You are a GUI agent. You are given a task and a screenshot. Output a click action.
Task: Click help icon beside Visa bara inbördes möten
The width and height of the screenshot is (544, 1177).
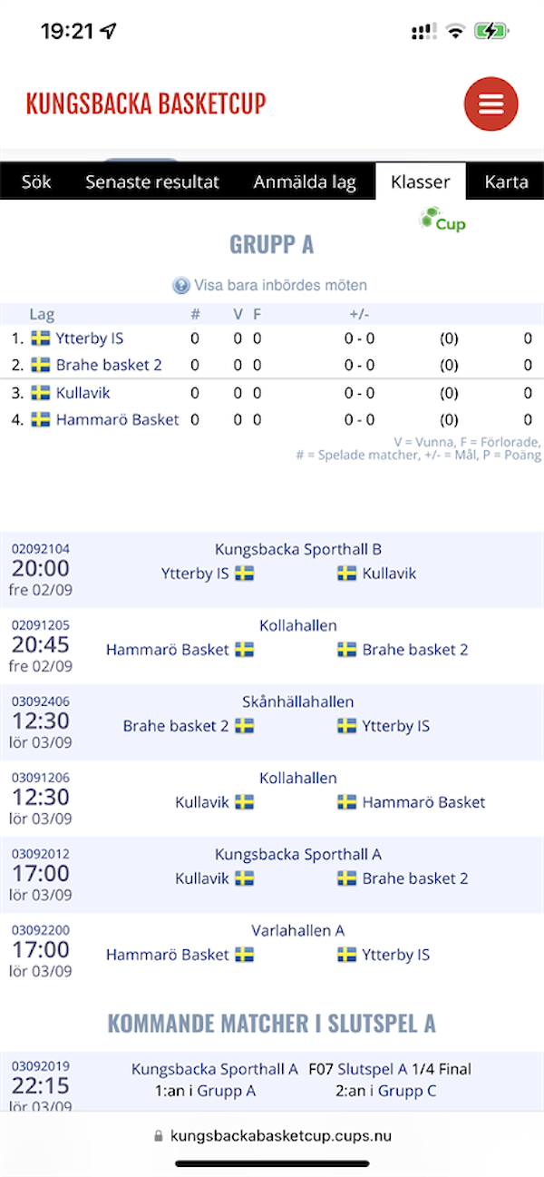pos(181,285)
